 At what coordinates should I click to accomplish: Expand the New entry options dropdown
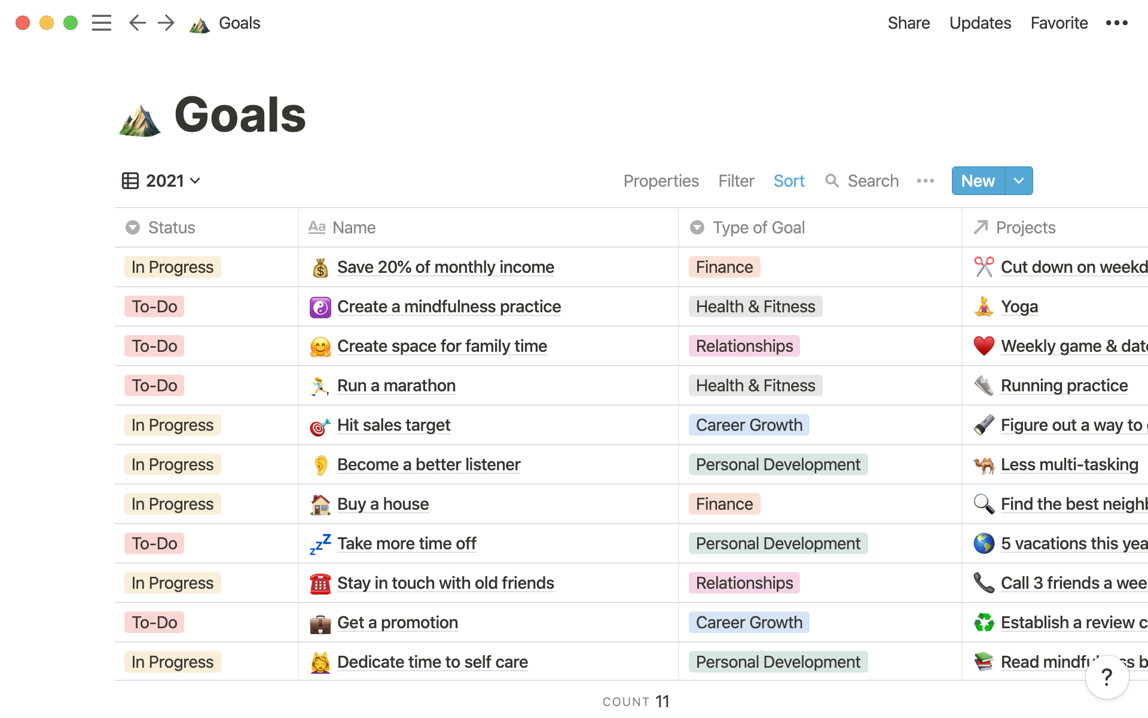(x=1018, y=180)
